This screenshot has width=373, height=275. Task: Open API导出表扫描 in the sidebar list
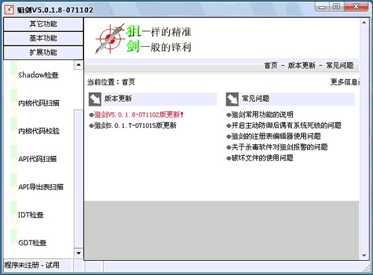tap(41, 187)
